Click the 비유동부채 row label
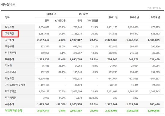 10,53
